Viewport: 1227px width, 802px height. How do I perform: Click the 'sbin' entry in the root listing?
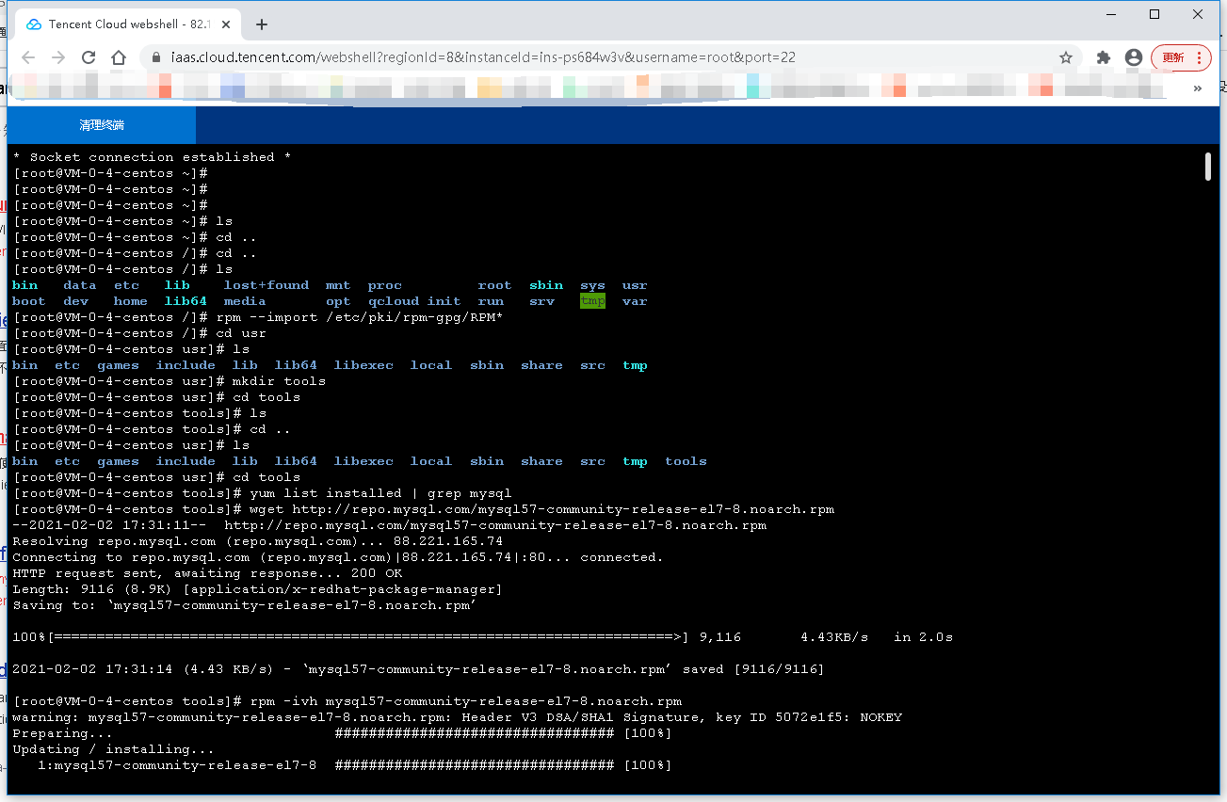point(546,285)
